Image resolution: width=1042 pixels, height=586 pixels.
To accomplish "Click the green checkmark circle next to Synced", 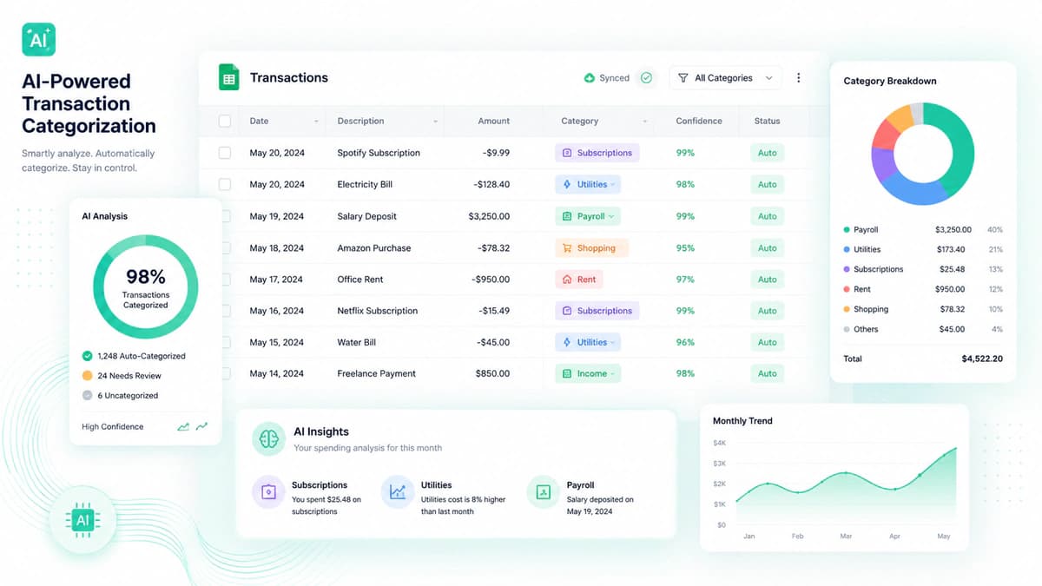I will [646, 78].
